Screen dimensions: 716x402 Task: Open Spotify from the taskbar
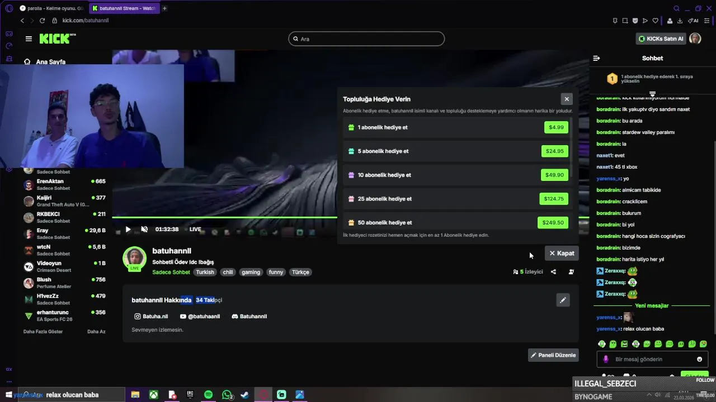[208, 395]
